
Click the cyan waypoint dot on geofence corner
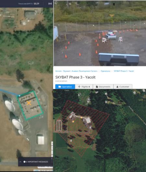pyautogui.click(x=19, y=96)
